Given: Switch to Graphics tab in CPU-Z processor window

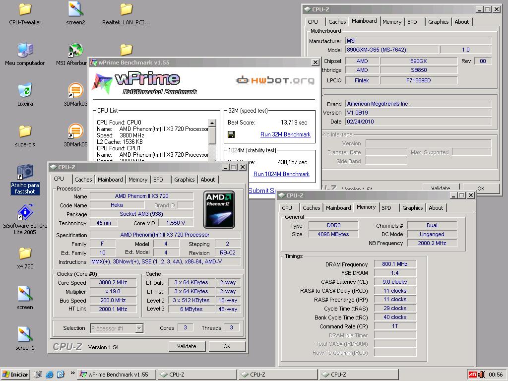Looking at the screenshot, I should coord(185,180).
